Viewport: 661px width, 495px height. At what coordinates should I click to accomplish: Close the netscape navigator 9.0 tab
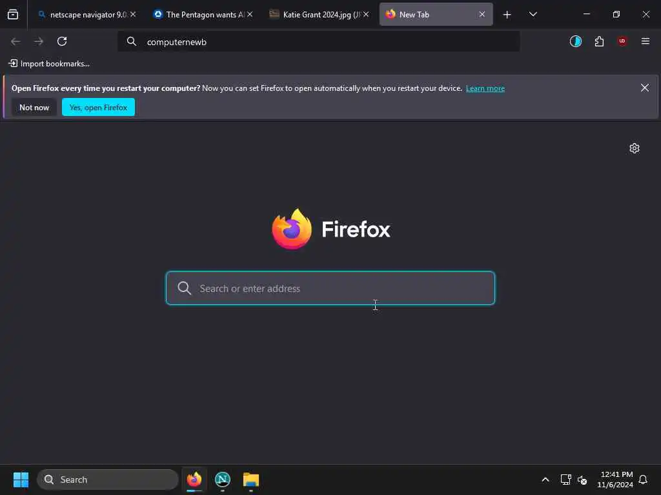pyautogui.click(x=133, y=14)
